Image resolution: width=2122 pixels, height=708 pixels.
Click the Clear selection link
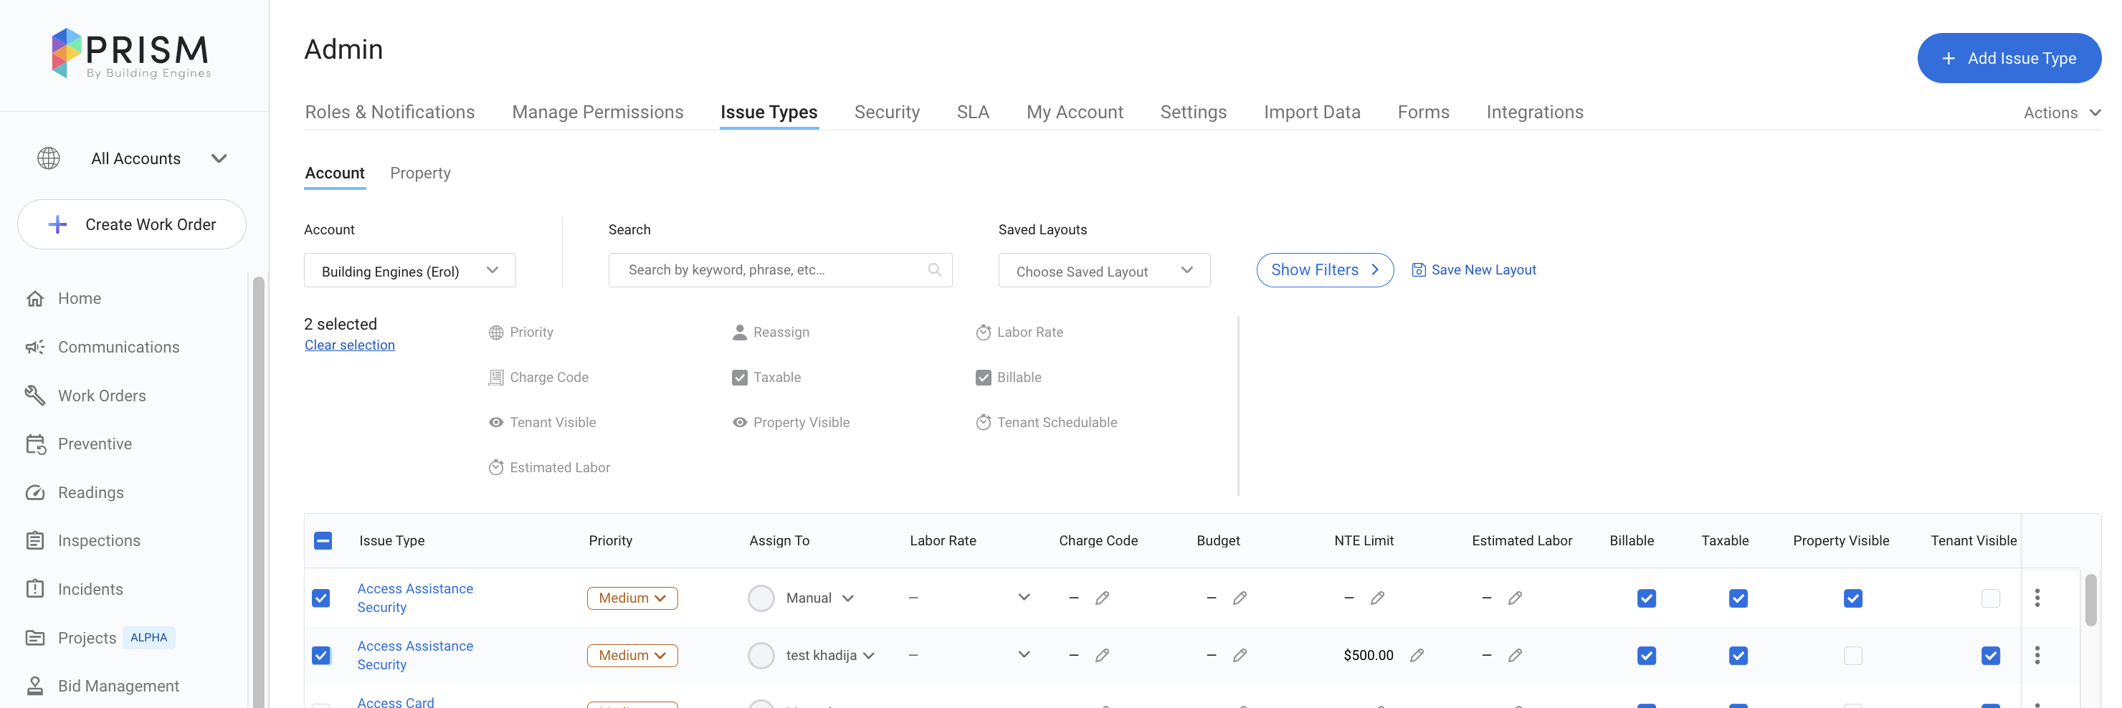point(349,344)
